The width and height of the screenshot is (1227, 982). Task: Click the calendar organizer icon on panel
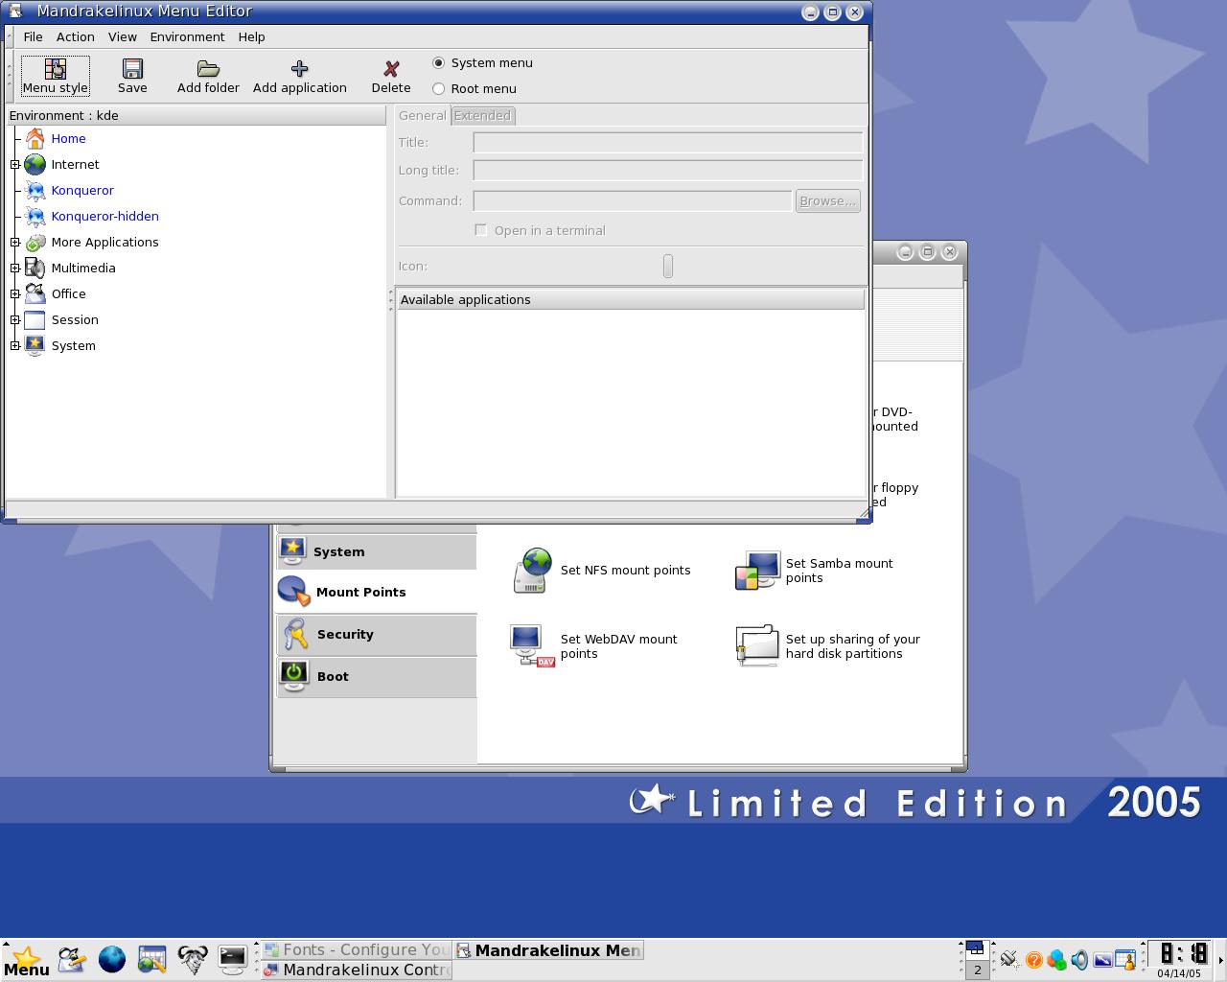pos(151,959)
